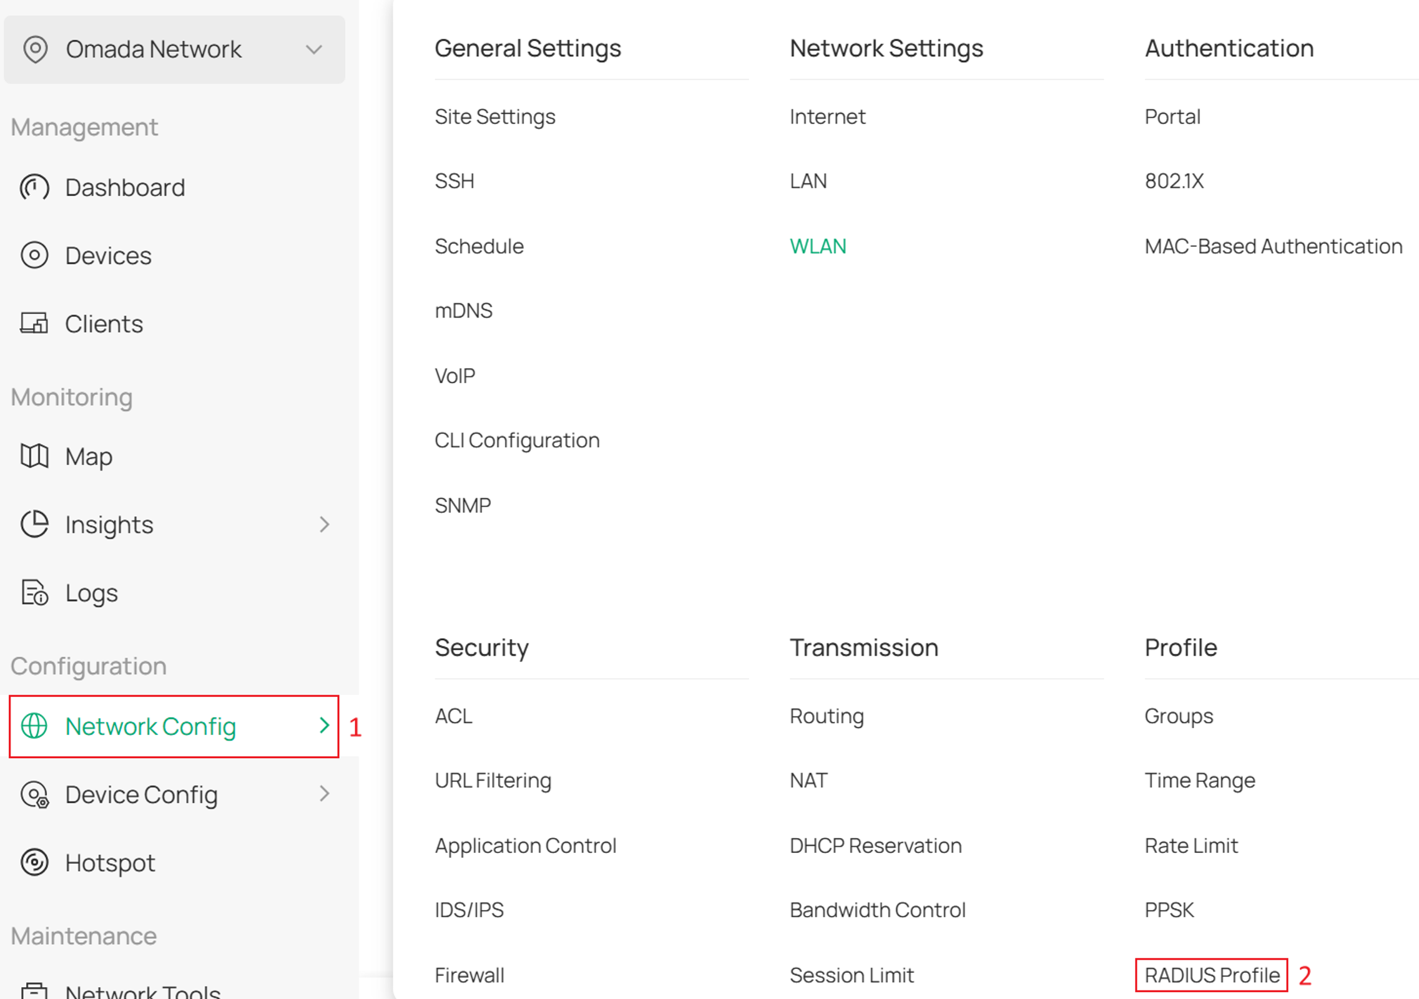Open the SSH settings link
Viewport: 1419px width, 999px height.
pos(454,181)
